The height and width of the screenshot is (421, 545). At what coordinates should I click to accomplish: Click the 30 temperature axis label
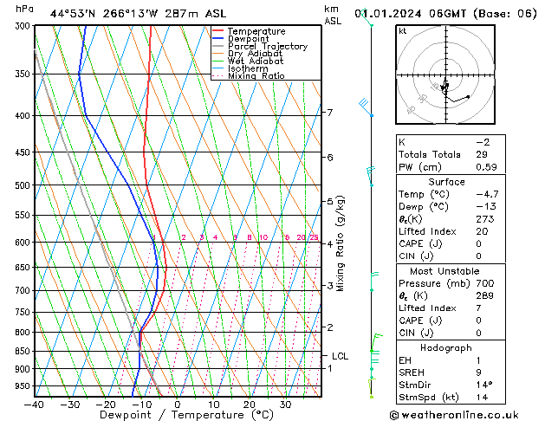coord(285,405)
